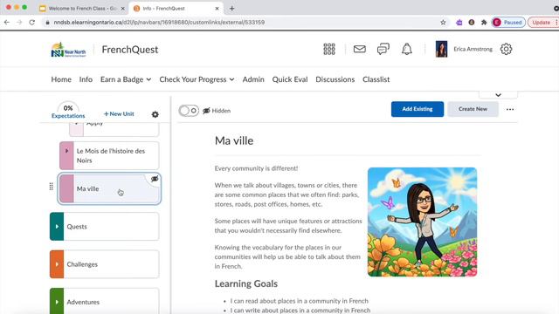Click the Hidden status label
Image resolution: width=559 pixels, height=314 pixels.
(x=221, y=111)
